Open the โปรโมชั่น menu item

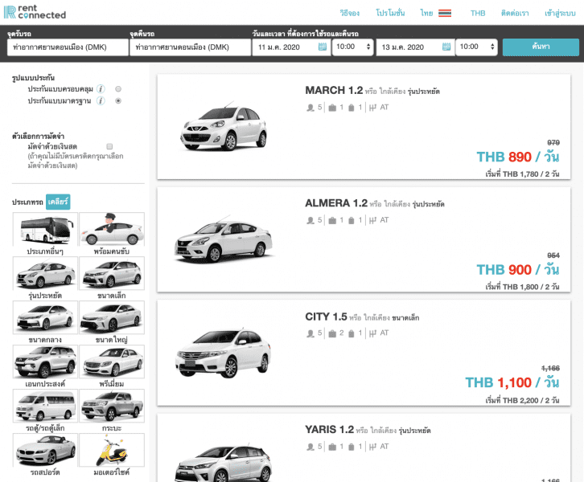coord(390,14)
